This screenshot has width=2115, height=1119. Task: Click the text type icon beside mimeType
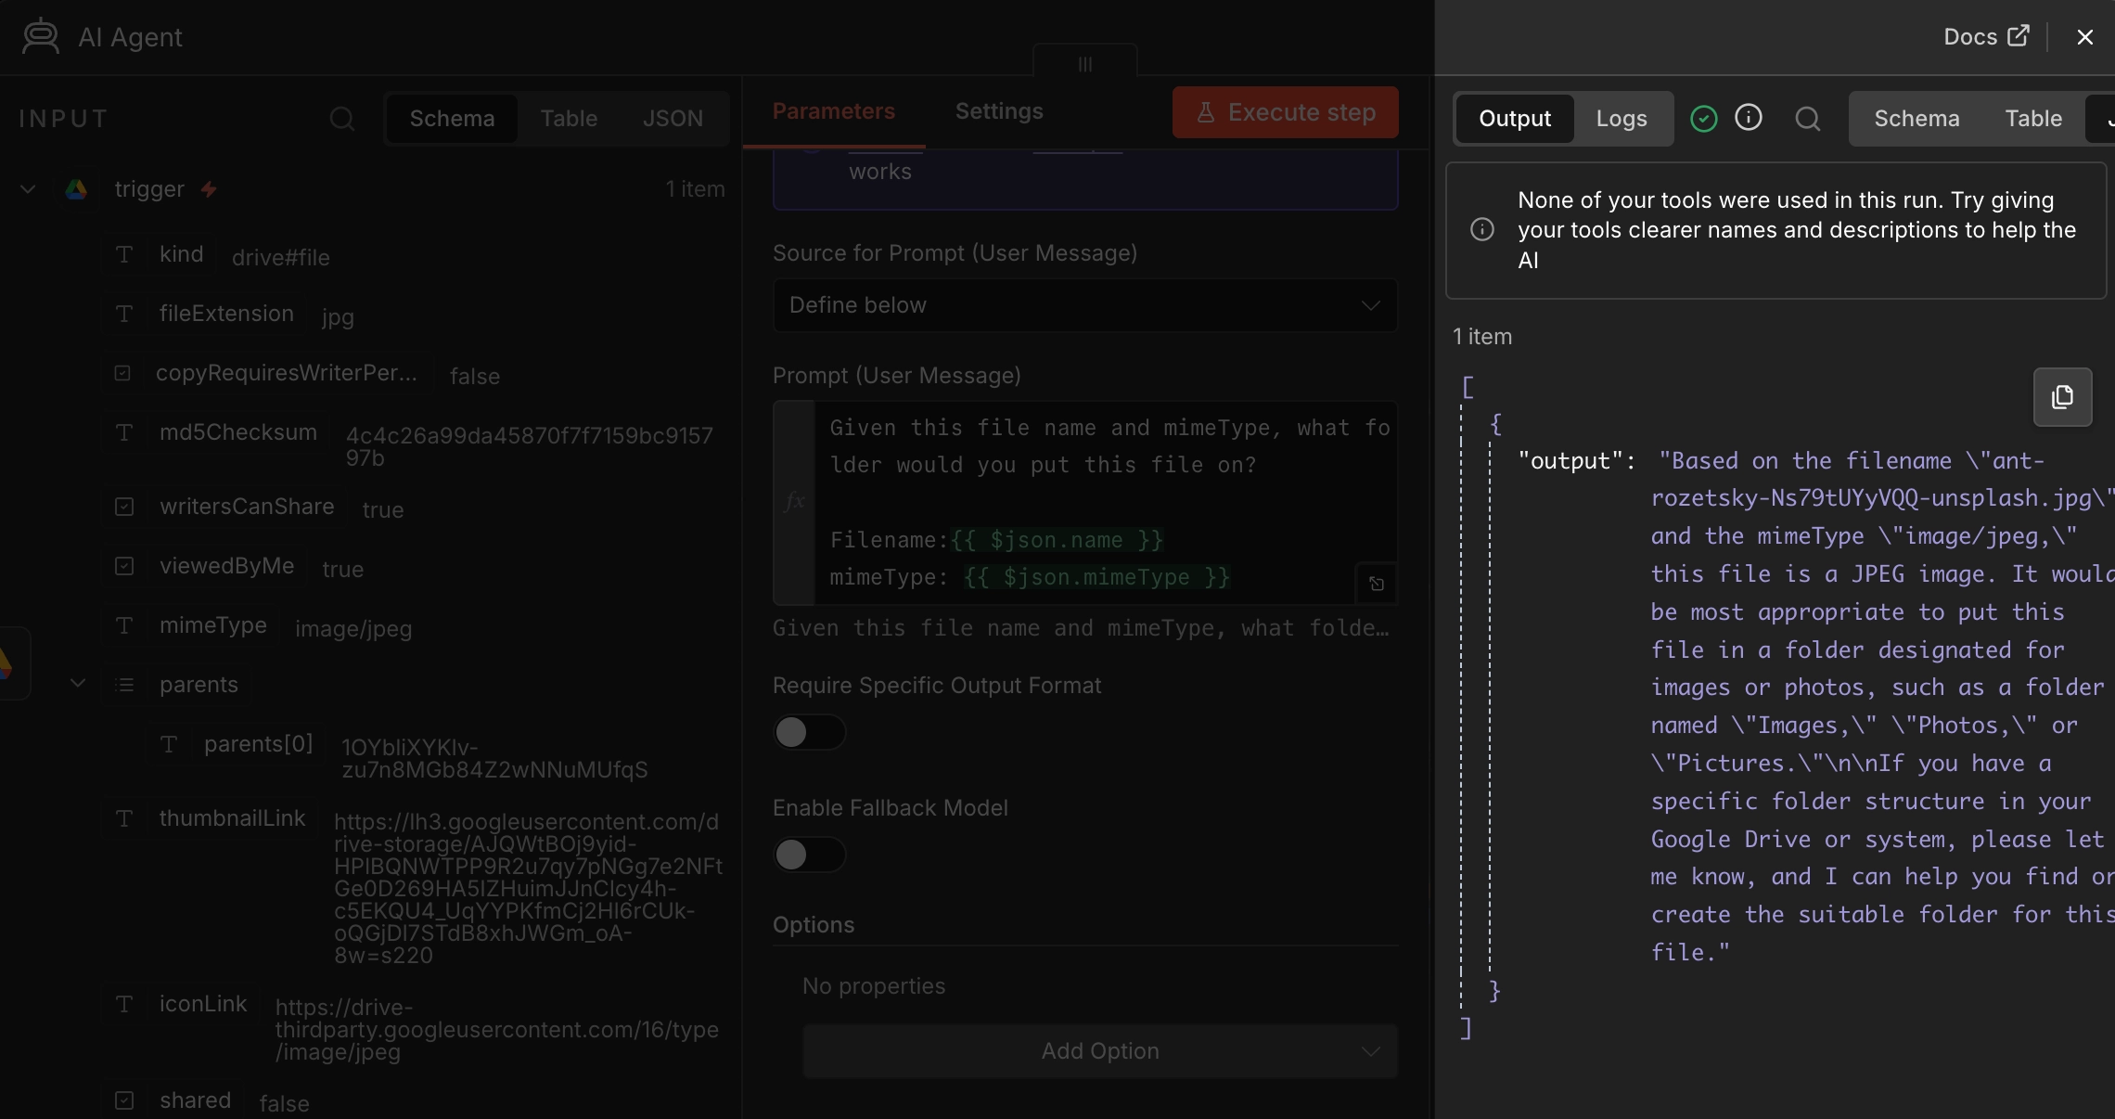click(x=124, y=625)
